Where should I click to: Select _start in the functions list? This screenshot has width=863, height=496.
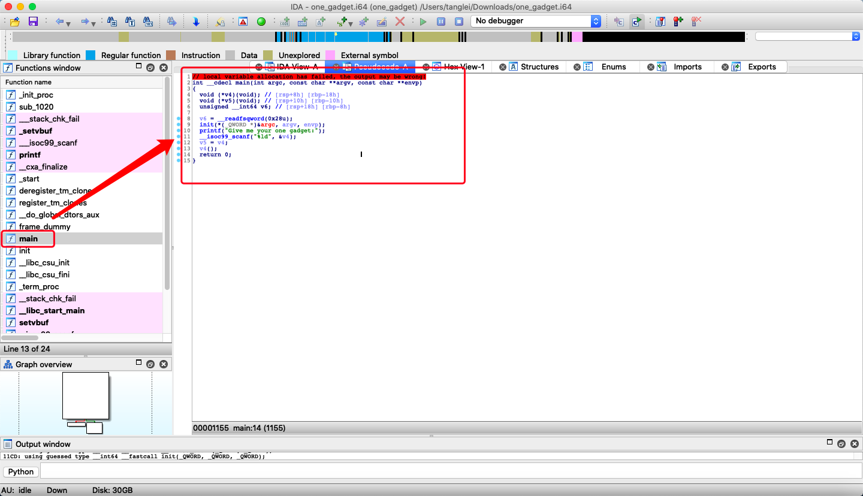pyautogui.click(x=82, y=179)
